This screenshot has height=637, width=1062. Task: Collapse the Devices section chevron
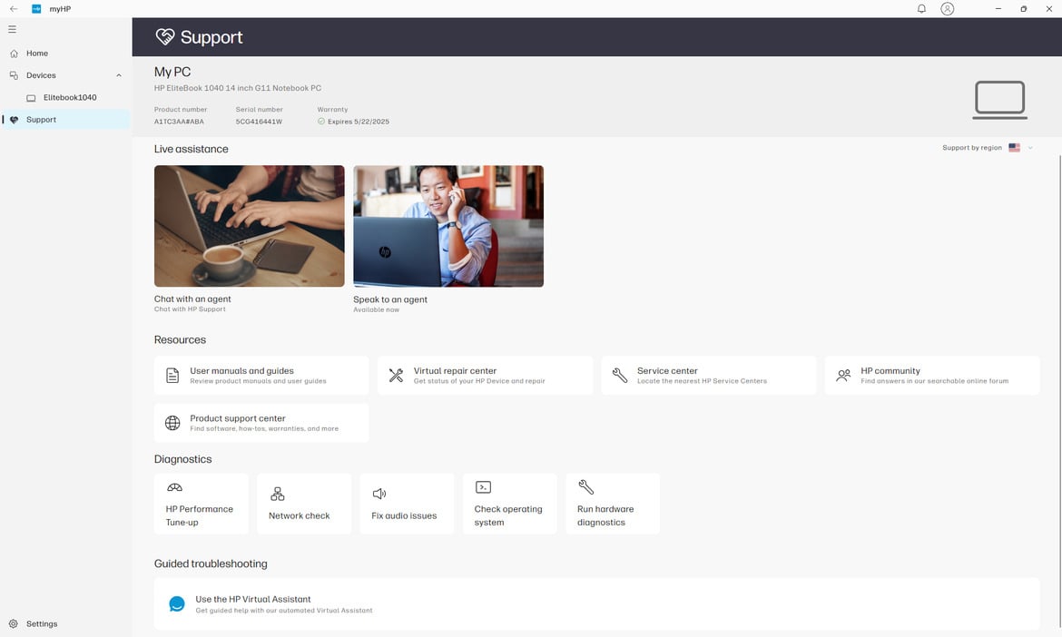point(119,76)
